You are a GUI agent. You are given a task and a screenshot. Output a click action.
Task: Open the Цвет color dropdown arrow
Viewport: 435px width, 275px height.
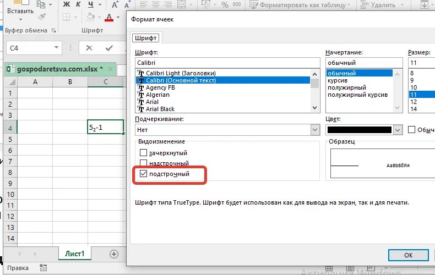tap(398, 130)
